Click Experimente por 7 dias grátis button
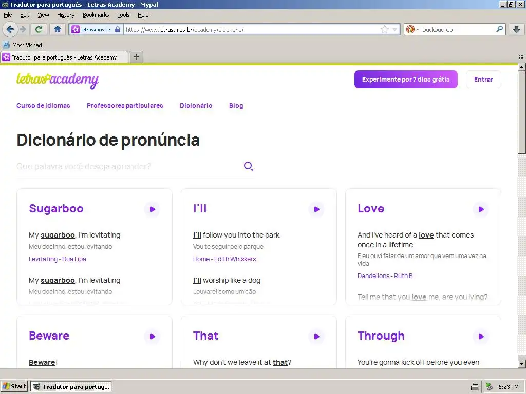Image resolution: width=526 pixels, height=394 pixels. pos(406,80)
